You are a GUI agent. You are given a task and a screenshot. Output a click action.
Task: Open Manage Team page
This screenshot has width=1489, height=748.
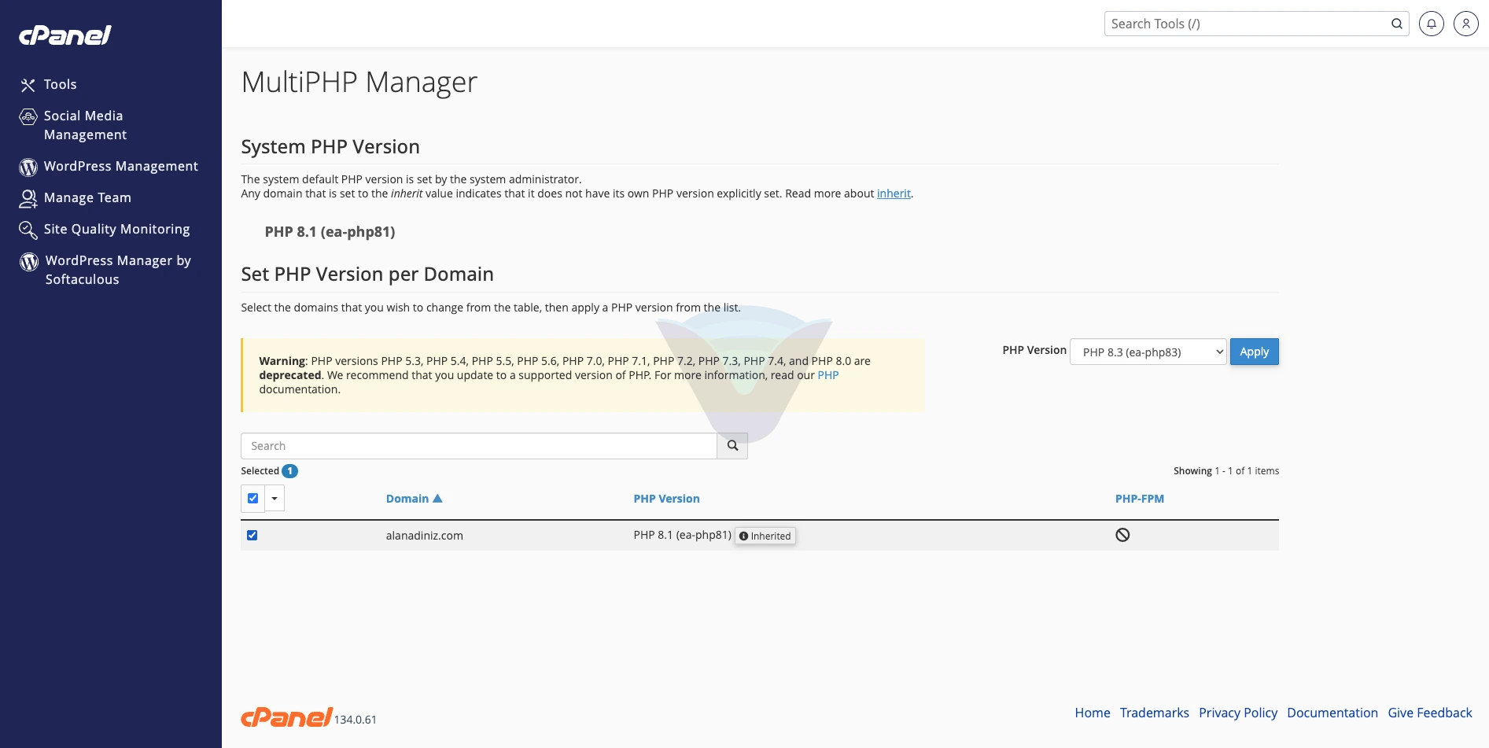[x=87, y=197]
